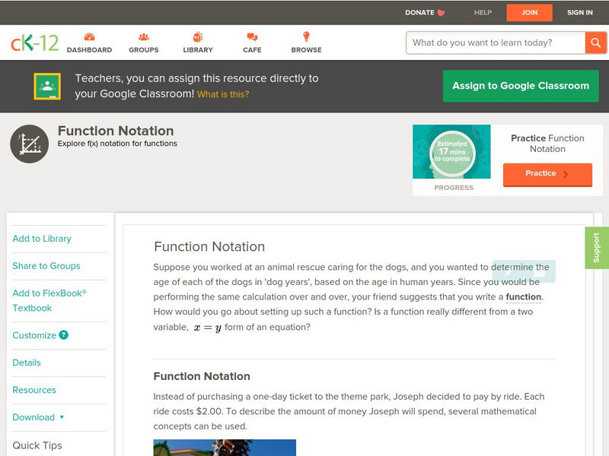Screen dimensions: 609x456
Task: Click the Donate heart icon
Action: pos(441,13)
